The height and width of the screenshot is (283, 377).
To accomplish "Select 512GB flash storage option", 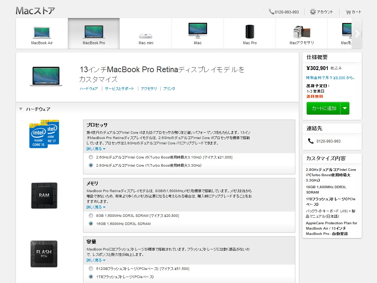I will coord(91,269).
